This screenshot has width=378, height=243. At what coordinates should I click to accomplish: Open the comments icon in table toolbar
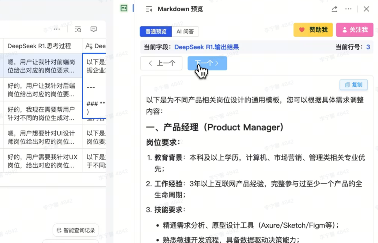(93, 29)
